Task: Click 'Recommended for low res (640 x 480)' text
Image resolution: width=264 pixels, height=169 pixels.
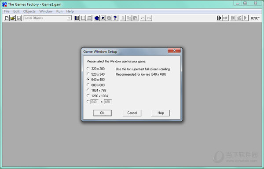Action: pyautogui.click(x=141, y=74)
